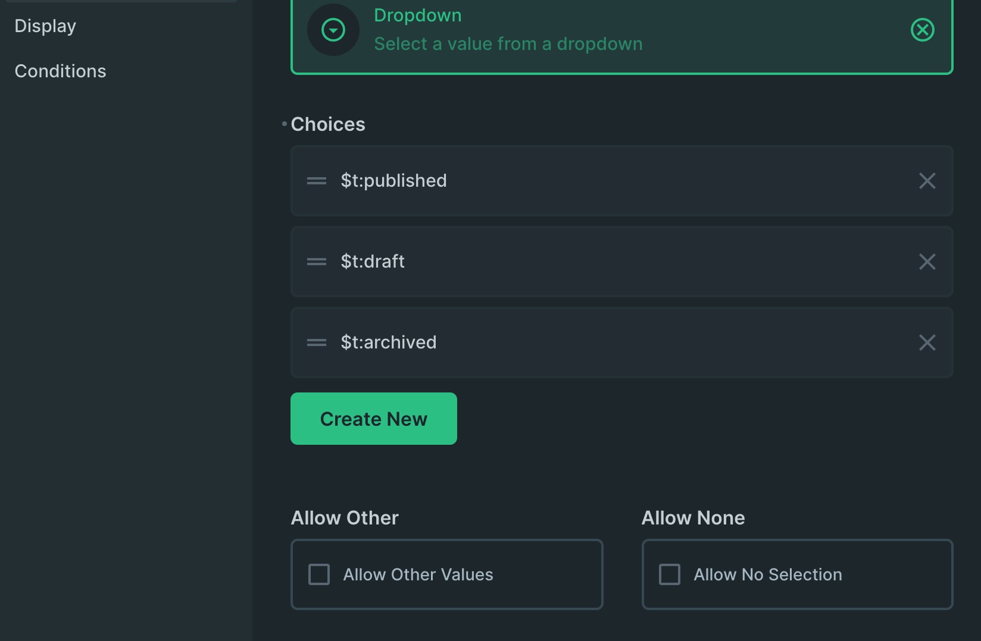Screen dimensions: 981x641
Task: Click the drag handle beside $t:archived
Action: [x=316, y=343]
